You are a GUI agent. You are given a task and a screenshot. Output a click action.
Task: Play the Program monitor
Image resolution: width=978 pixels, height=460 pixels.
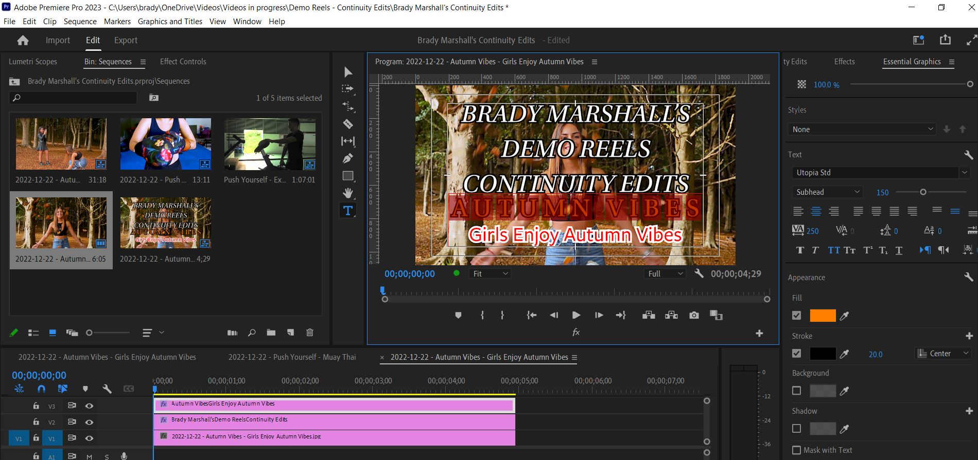(576, 315)
